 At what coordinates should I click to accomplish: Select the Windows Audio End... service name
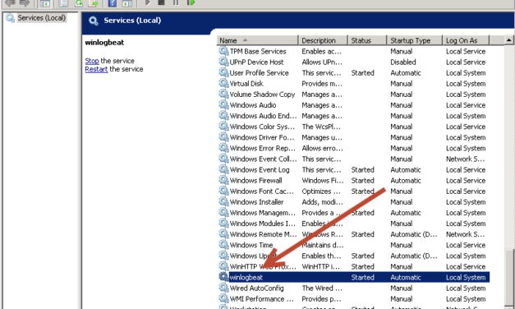(x=263, y=116)
